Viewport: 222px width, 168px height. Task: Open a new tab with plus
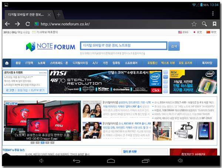click(x=58, y=14)
